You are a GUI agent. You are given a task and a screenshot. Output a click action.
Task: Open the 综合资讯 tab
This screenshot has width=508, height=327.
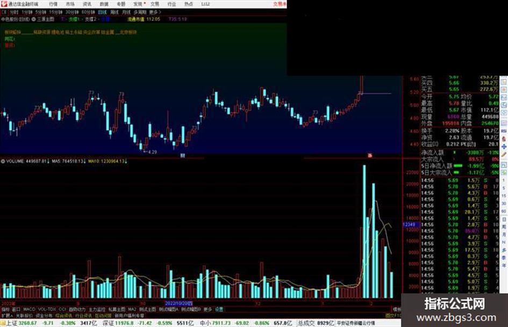click(x=64, y=316)
